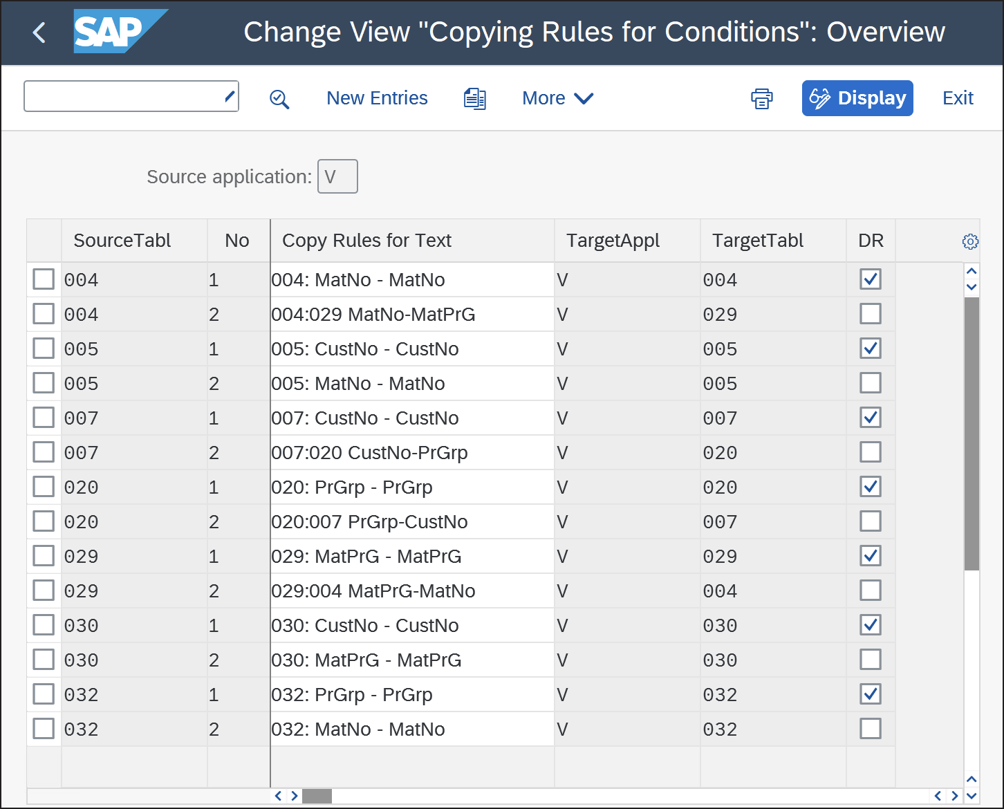Click the up arrow at bottom of vertical scrollbar

tap(972, 779)
